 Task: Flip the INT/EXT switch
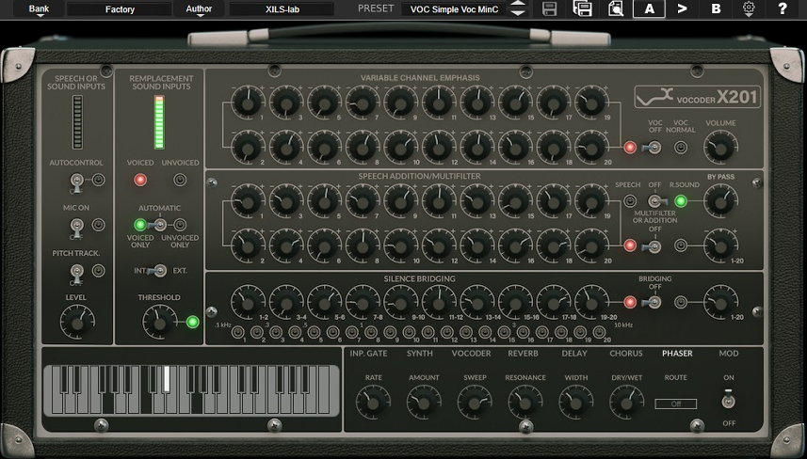pyautogui.click(x=158, y=270)
